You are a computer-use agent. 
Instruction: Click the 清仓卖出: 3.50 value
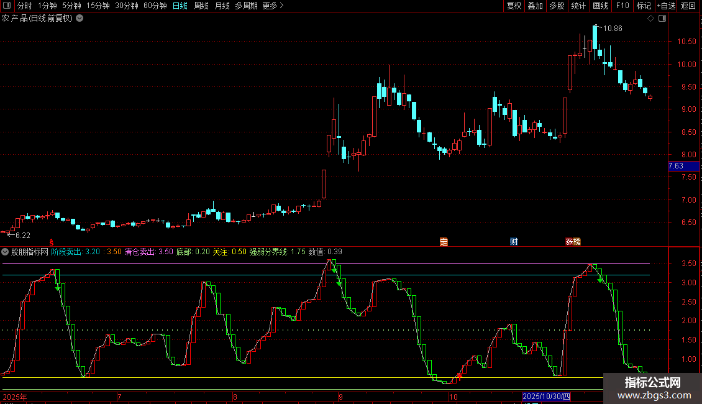148,252
